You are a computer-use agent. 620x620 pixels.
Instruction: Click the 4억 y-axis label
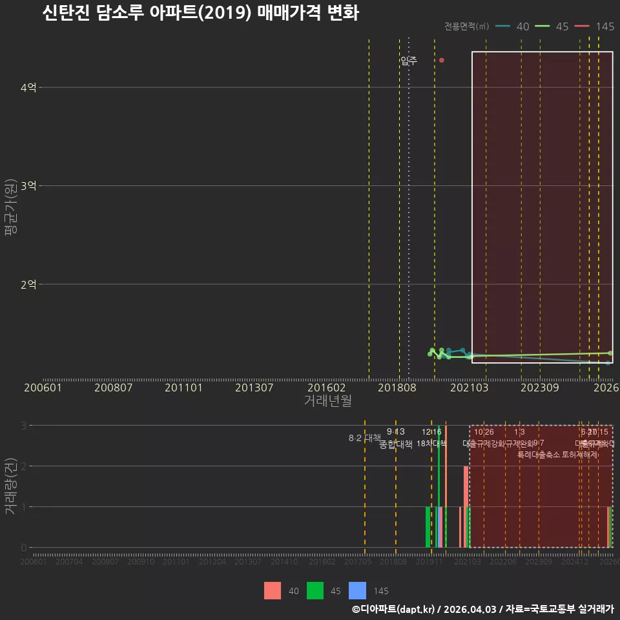tap(28, 87)
